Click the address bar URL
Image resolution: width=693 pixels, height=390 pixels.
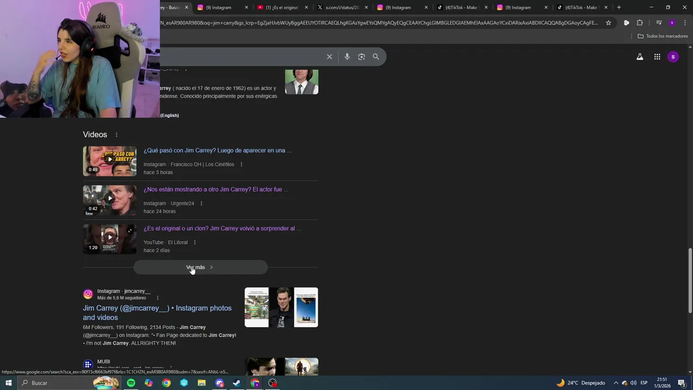[379, 23]
